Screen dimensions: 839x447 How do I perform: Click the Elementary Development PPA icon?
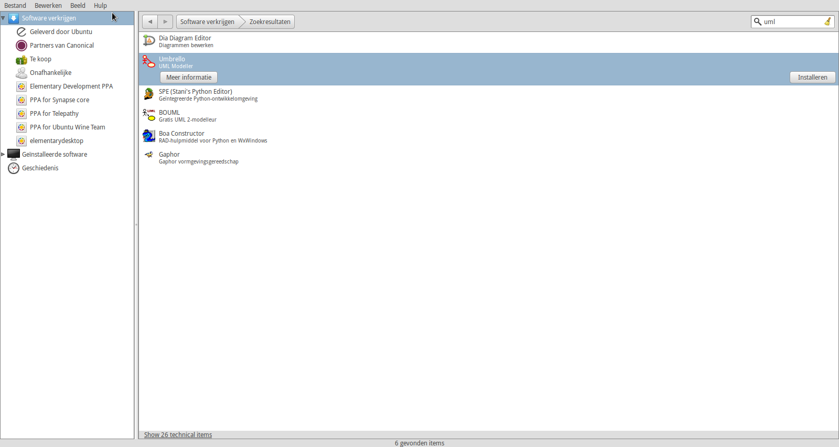[x=21, y=86]
